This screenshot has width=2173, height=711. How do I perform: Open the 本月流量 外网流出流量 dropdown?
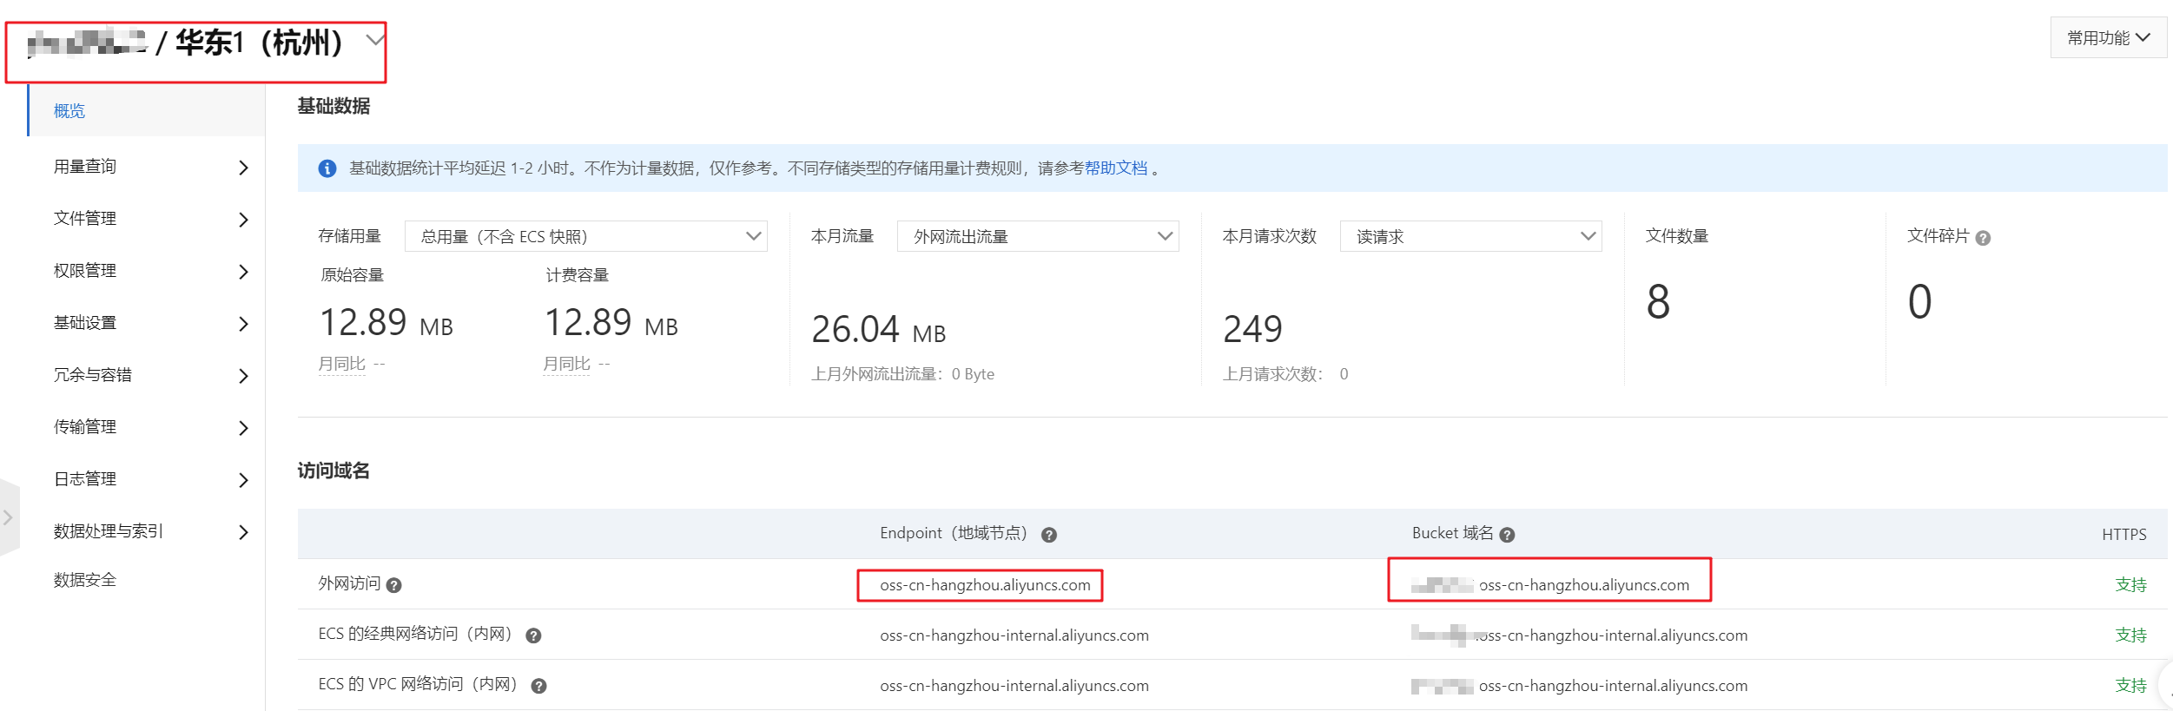click(1037, 236)
